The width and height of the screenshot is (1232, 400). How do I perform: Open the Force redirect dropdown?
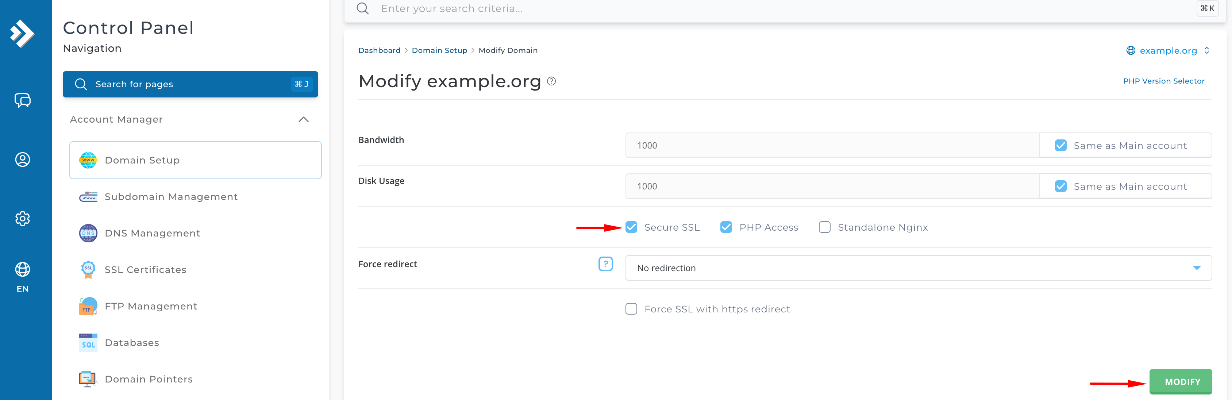pos(918,268)
